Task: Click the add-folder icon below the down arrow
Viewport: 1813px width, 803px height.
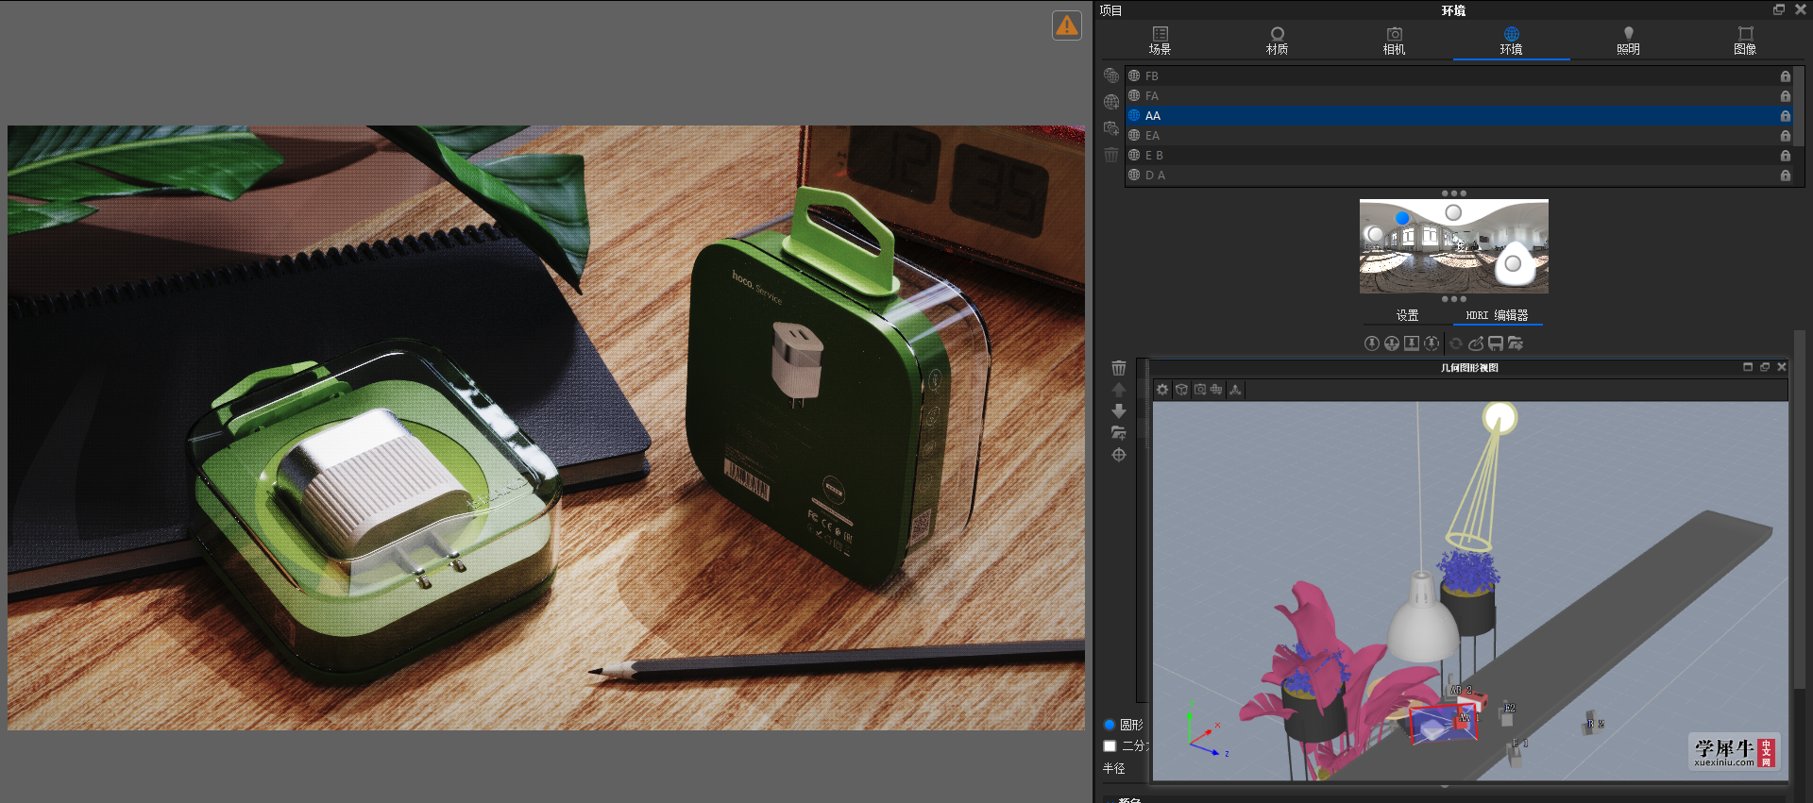Action: [x=1119, y=433]
